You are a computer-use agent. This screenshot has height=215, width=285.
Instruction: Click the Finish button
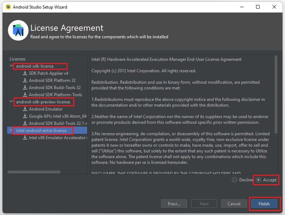coord(264,204)
